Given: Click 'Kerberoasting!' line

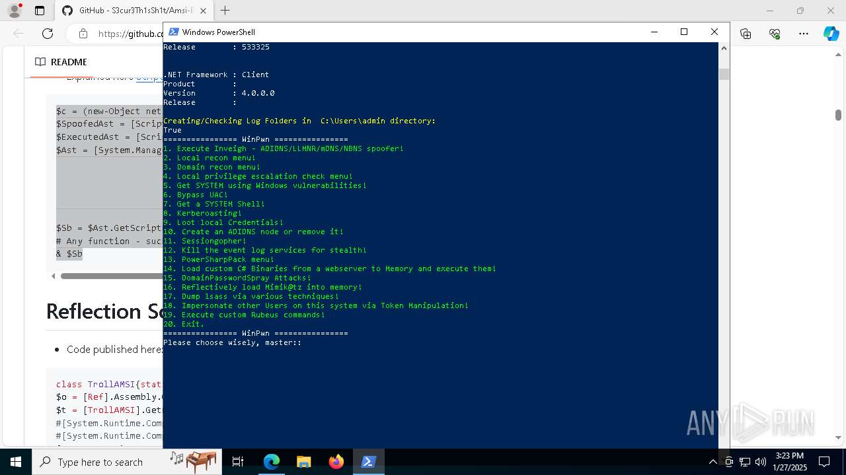Looking at the screenshot, I should (202, 213).
